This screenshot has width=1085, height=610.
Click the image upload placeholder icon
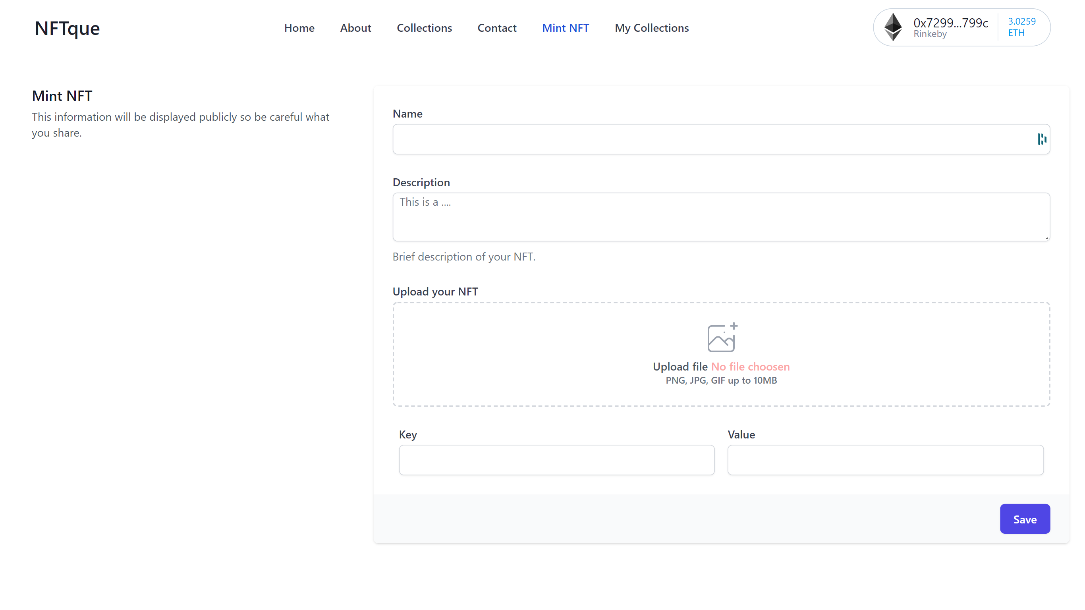(722, 338)
